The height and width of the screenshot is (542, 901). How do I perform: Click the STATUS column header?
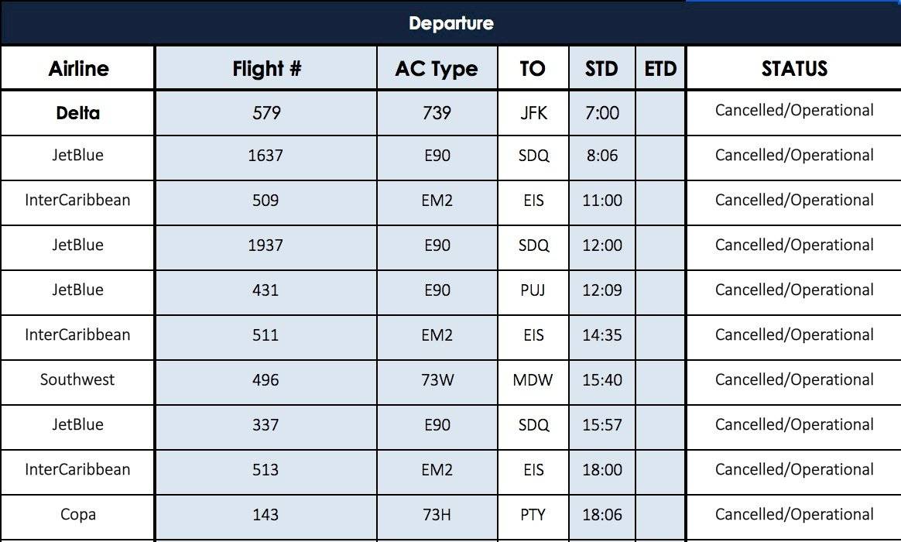pyautogui.click(x=794, y=68)
